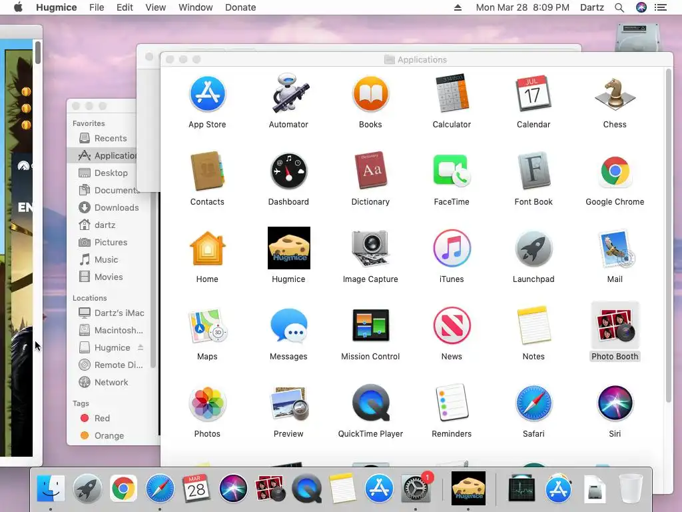
Task: Open the Image Capture application icon
Action: pyautogui.click(x=370, y=248)
